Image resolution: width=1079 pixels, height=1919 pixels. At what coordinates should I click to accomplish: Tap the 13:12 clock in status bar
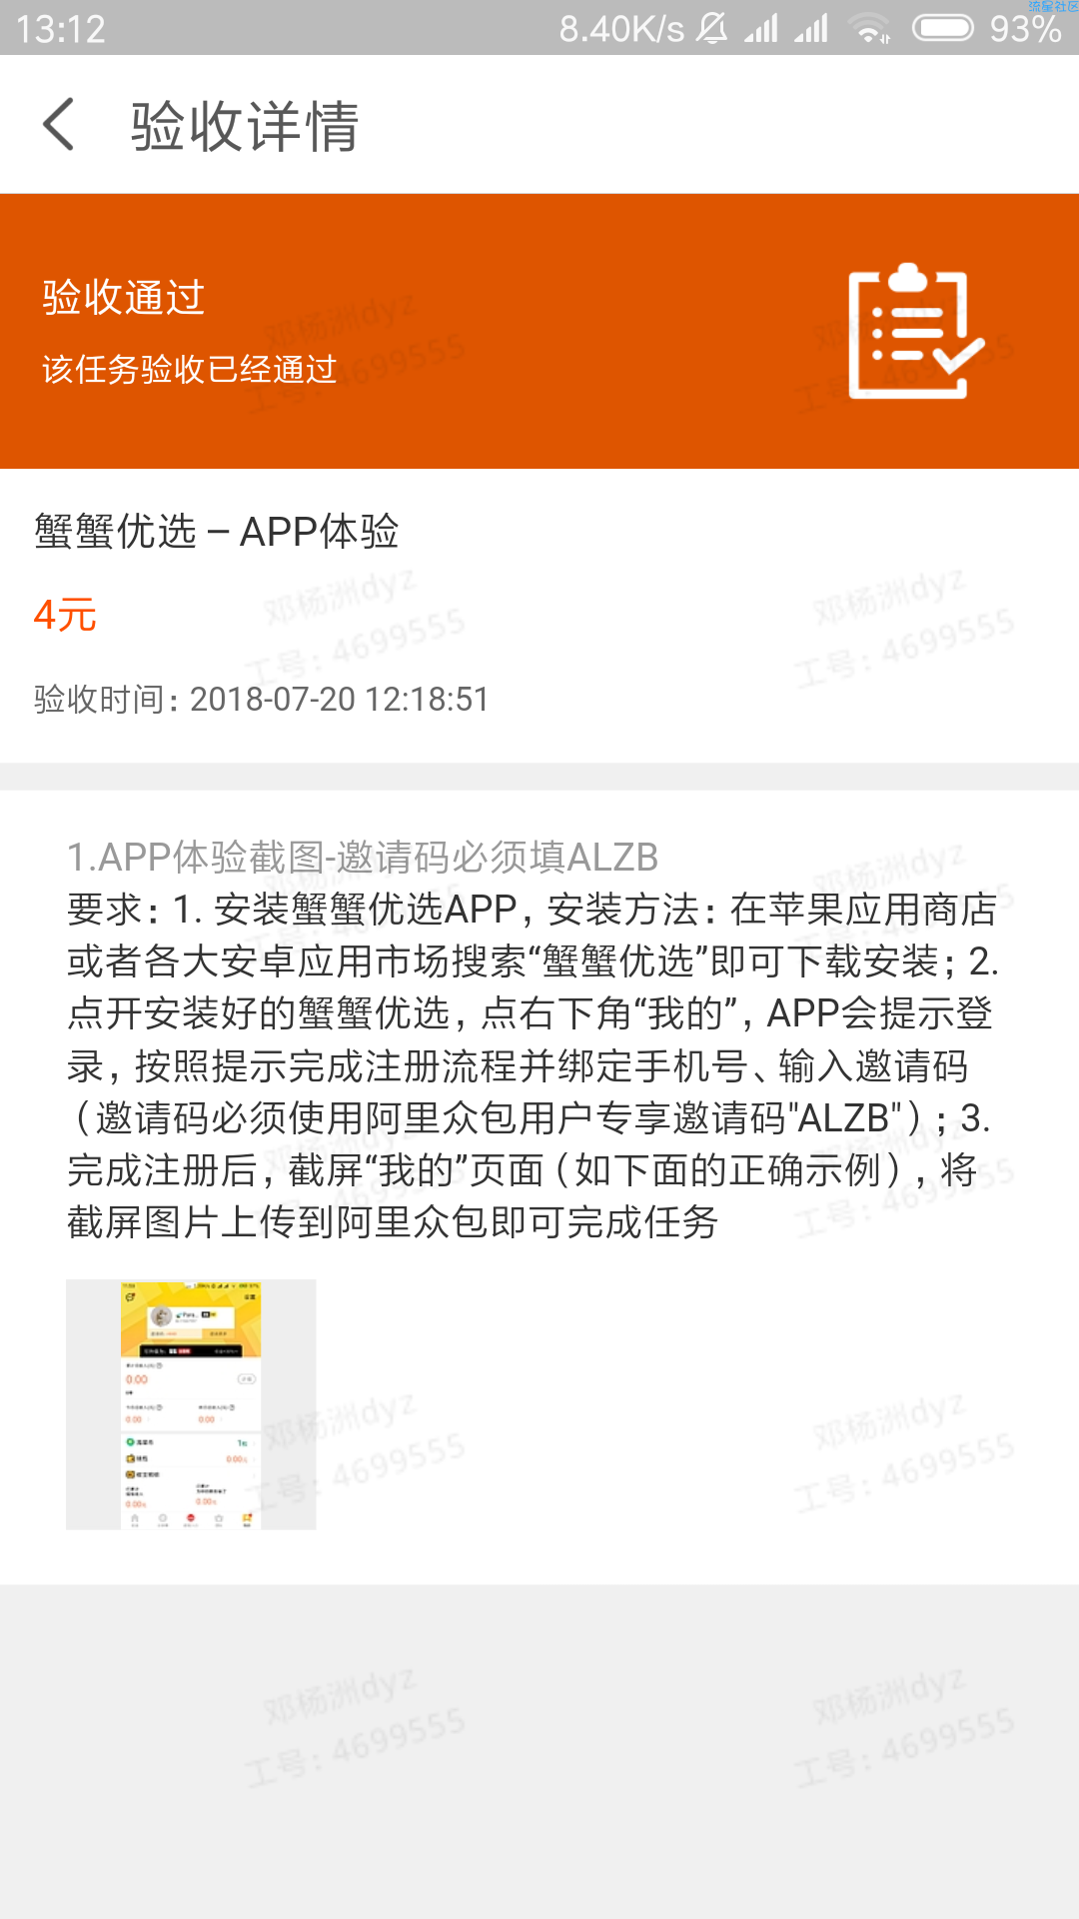[x=60, y=29]
